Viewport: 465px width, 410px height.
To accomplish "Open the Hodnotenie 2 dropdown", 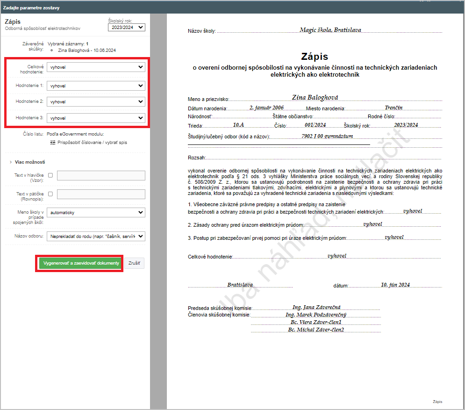I will point(96,101).
